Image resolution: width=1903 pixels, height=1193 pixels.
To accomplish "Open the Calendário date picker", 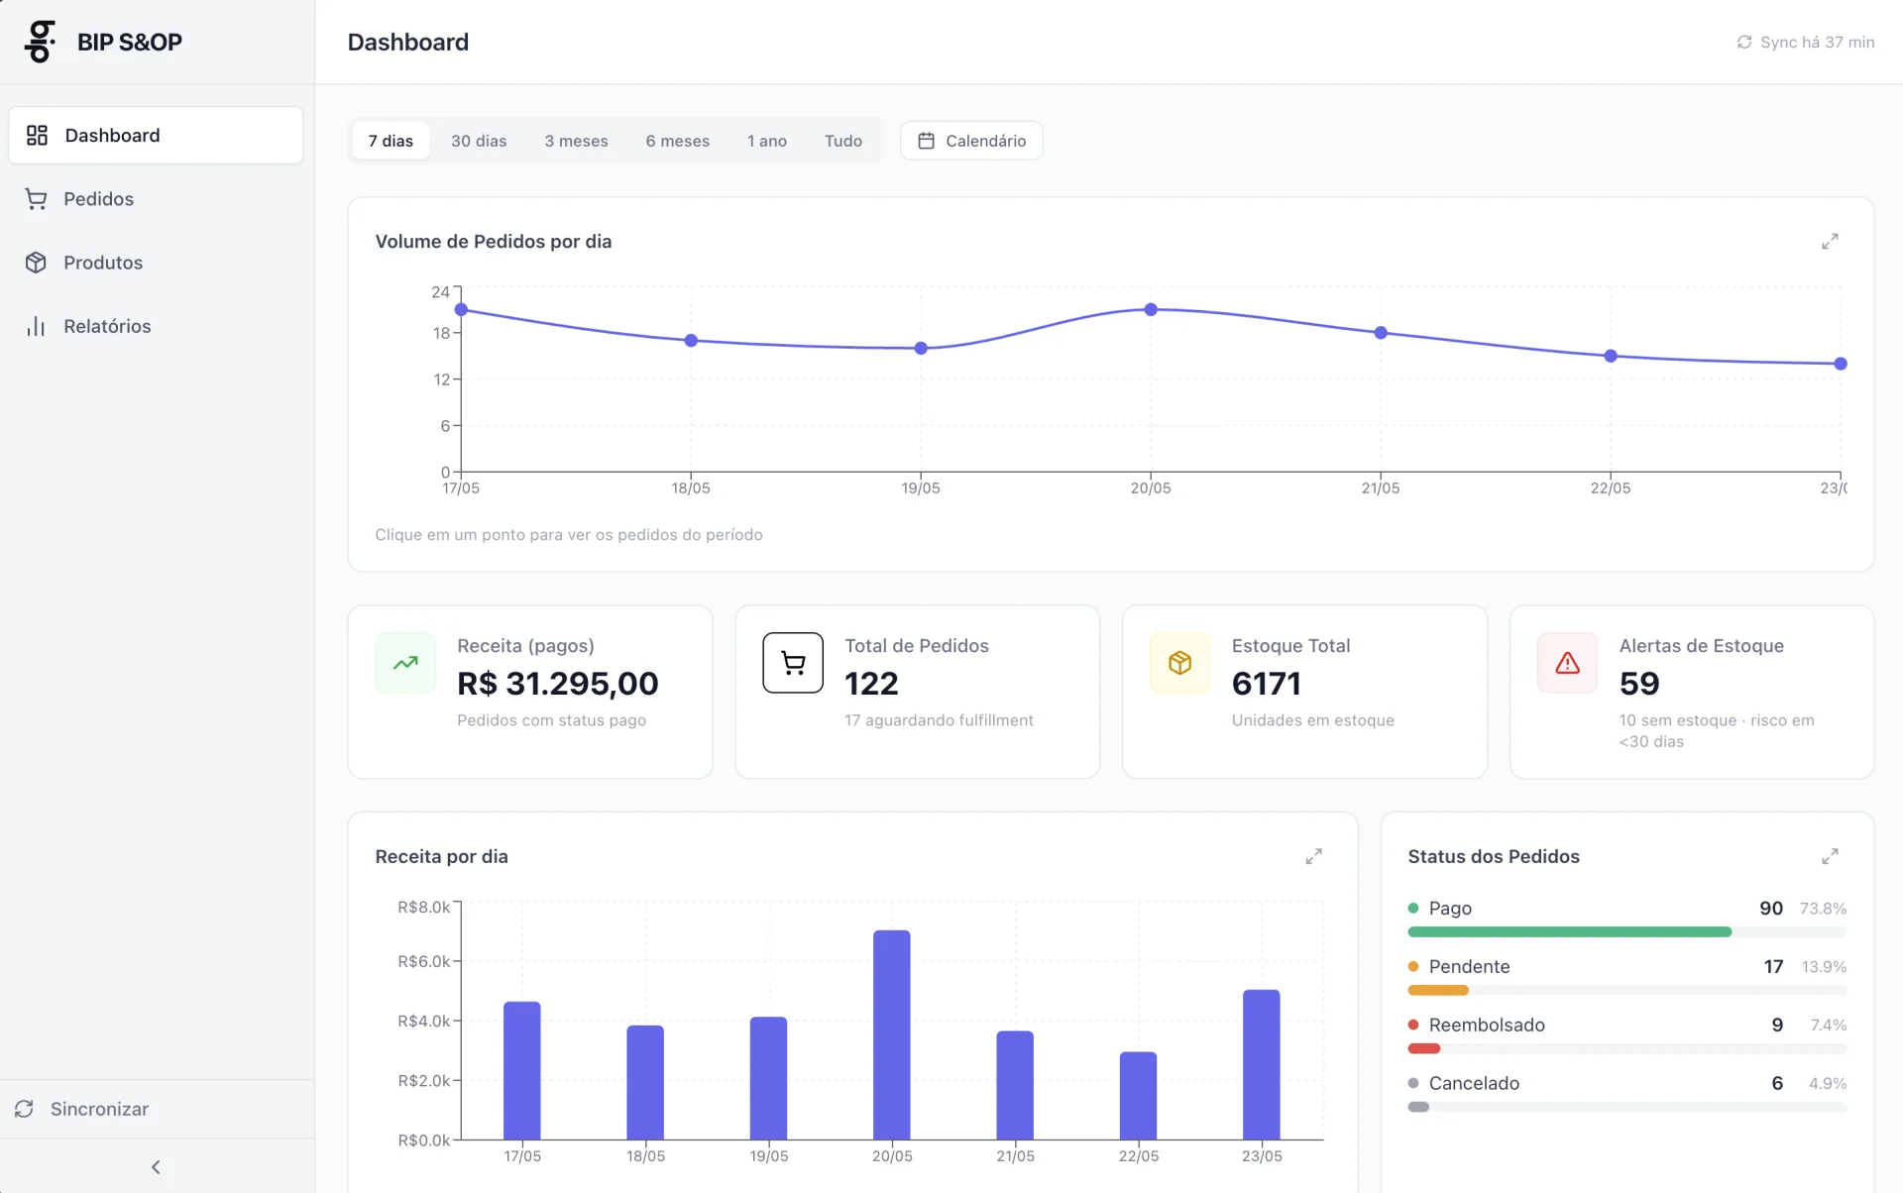I will click(x=971, y=141).
